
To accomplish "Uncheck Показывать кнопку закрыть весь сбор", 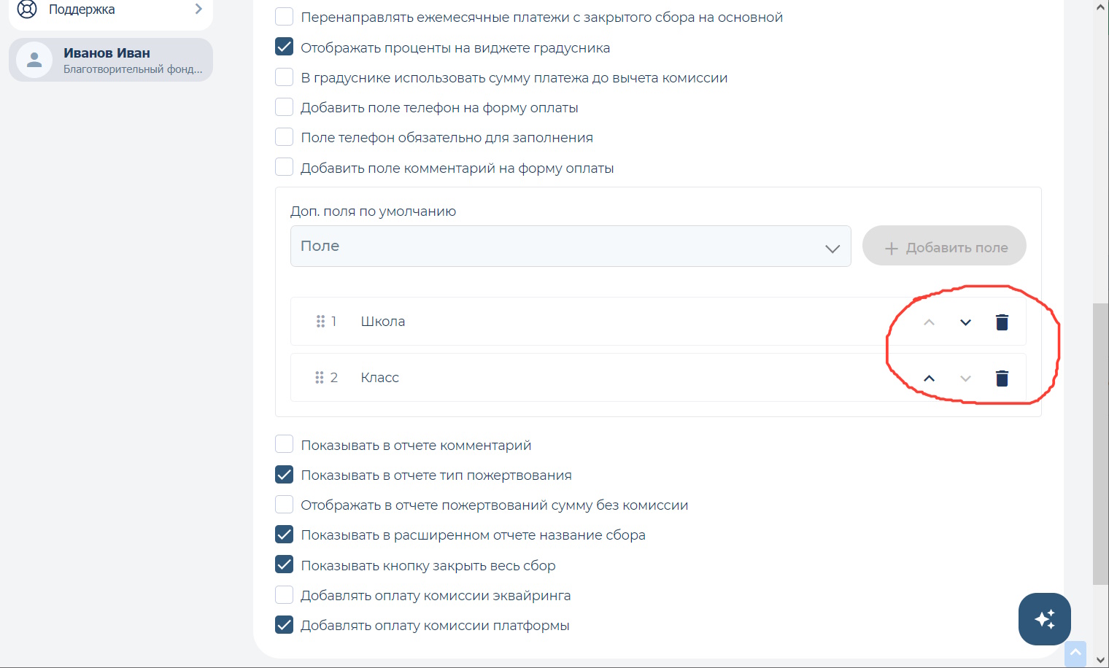I will point(285,564).
